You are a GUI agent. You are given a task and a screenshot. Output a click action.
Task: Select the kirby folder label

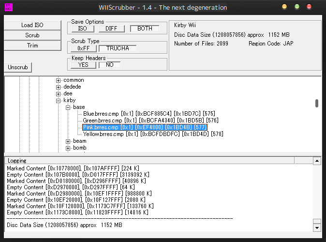pyautogui.click(x=70, y=100)
